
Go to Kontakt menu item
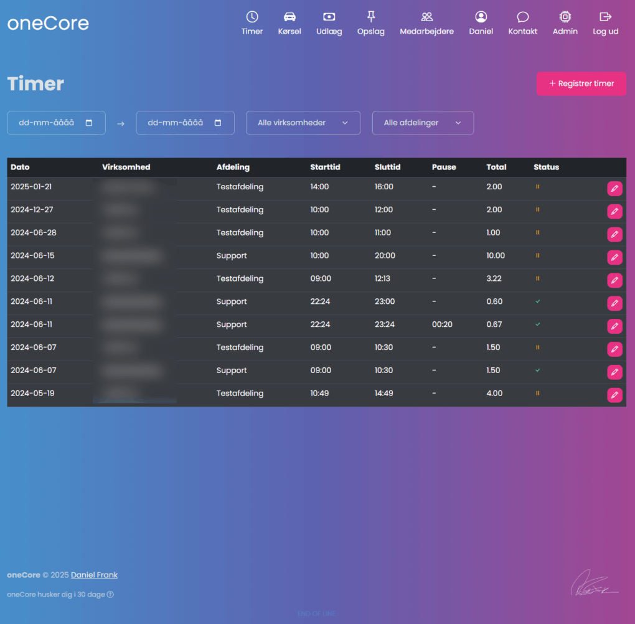pos(522,23)
